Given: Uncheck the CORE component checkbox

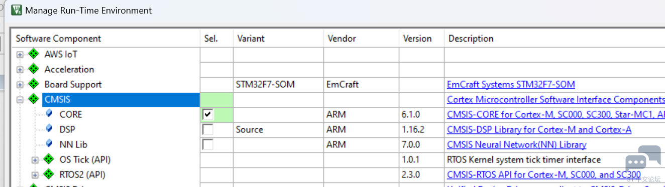Looking at the screenshot, I should pos(207,115).
